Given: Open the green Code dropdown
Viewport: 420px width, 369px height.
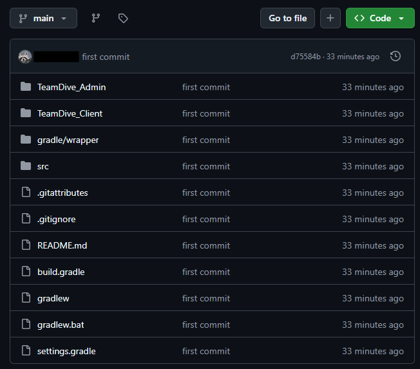Looking at the screenshot, I should tap(380, 18).
